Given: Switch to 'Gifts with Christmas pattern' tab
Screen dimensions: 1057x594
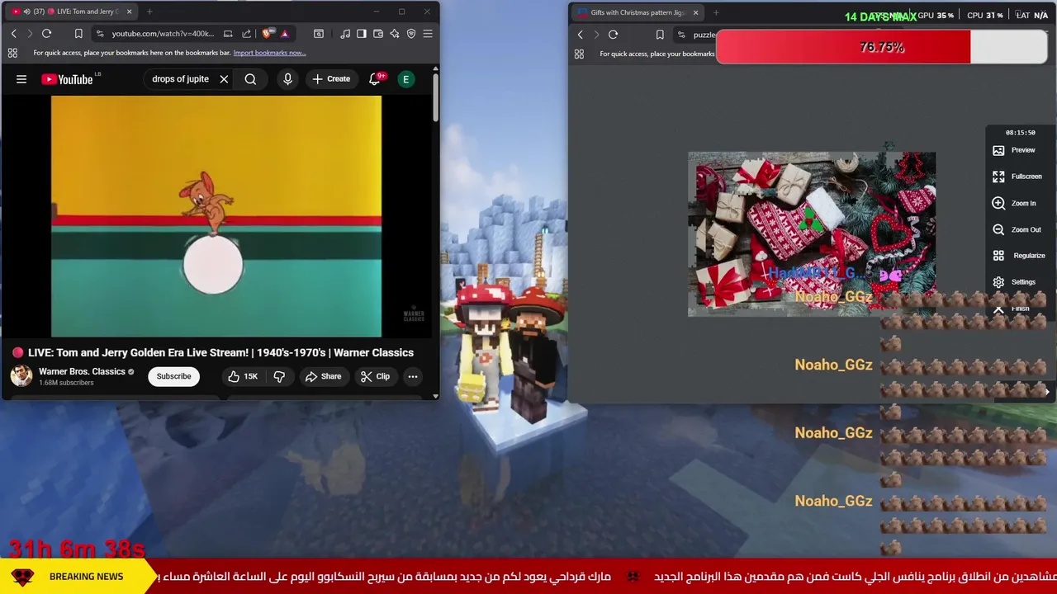Looking at the screenshot, I should pyautogui.click(x=637, y=12).
